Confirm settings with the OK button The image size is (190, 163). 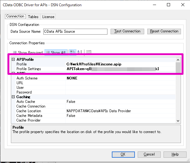coord(123,155)
